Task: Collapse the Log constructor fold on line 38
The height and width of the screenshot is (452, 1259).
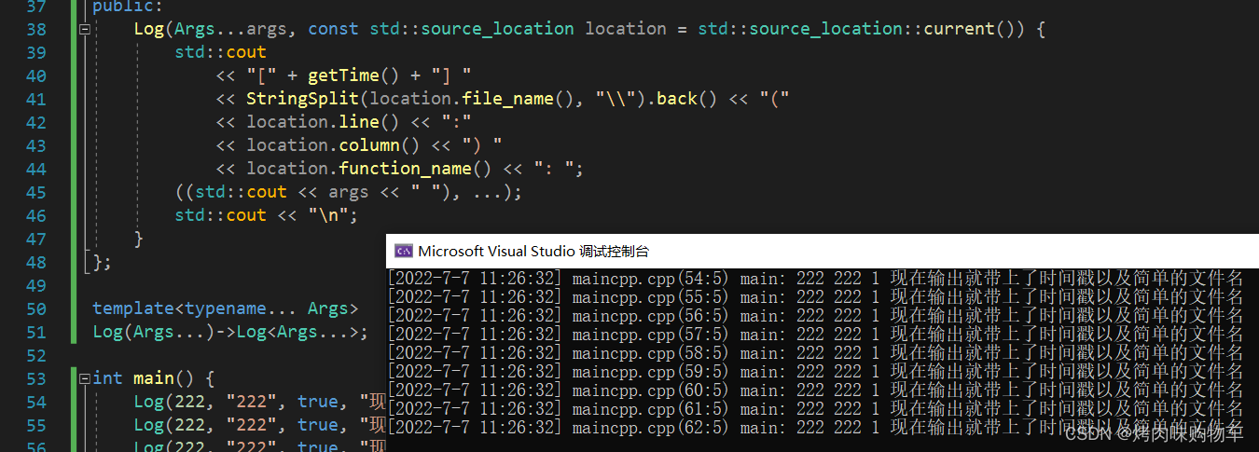Action: tap(85, 30)
